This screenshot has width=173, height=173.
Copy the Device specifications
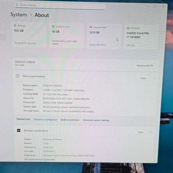pos(143,78)
